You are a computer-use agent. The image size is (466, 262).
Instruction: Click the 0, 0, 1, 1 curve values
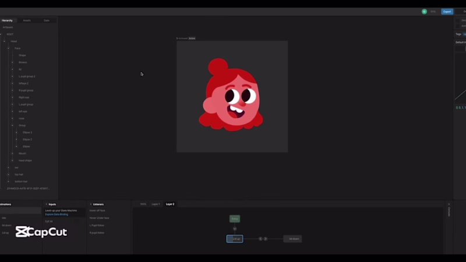(461, 108)
